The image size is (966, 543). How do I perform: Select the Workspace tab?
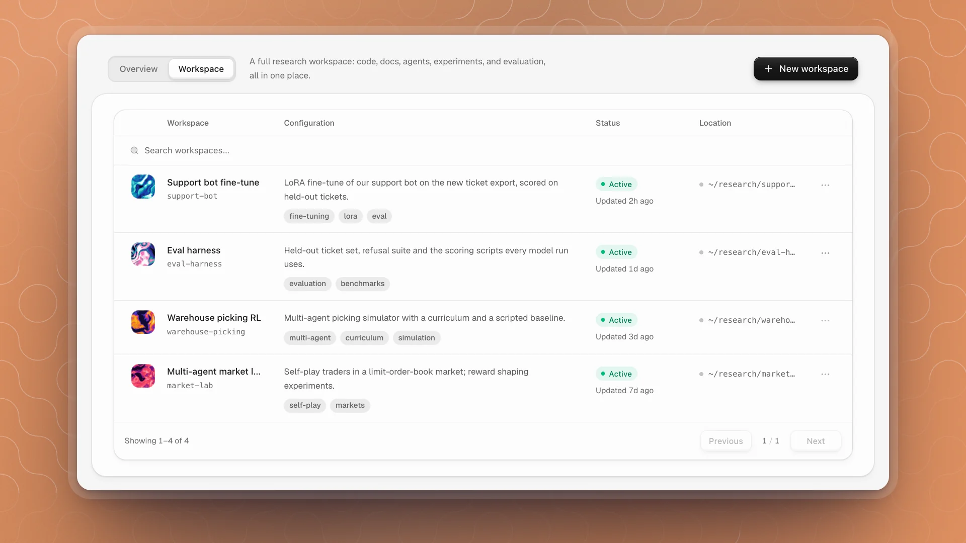[201, 69]
